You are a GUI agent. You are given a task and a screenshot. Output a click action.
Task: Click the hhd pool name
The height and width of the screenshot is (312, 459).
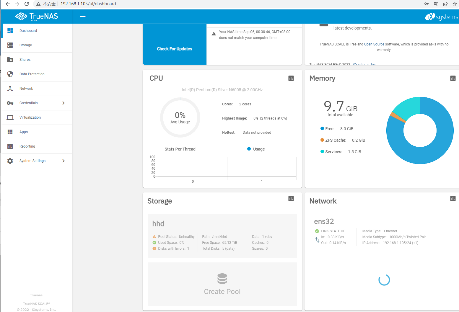click(x=158, y=224)
